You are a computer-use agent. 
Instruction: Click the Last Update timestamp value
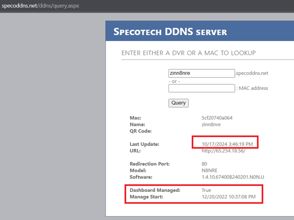227,144
